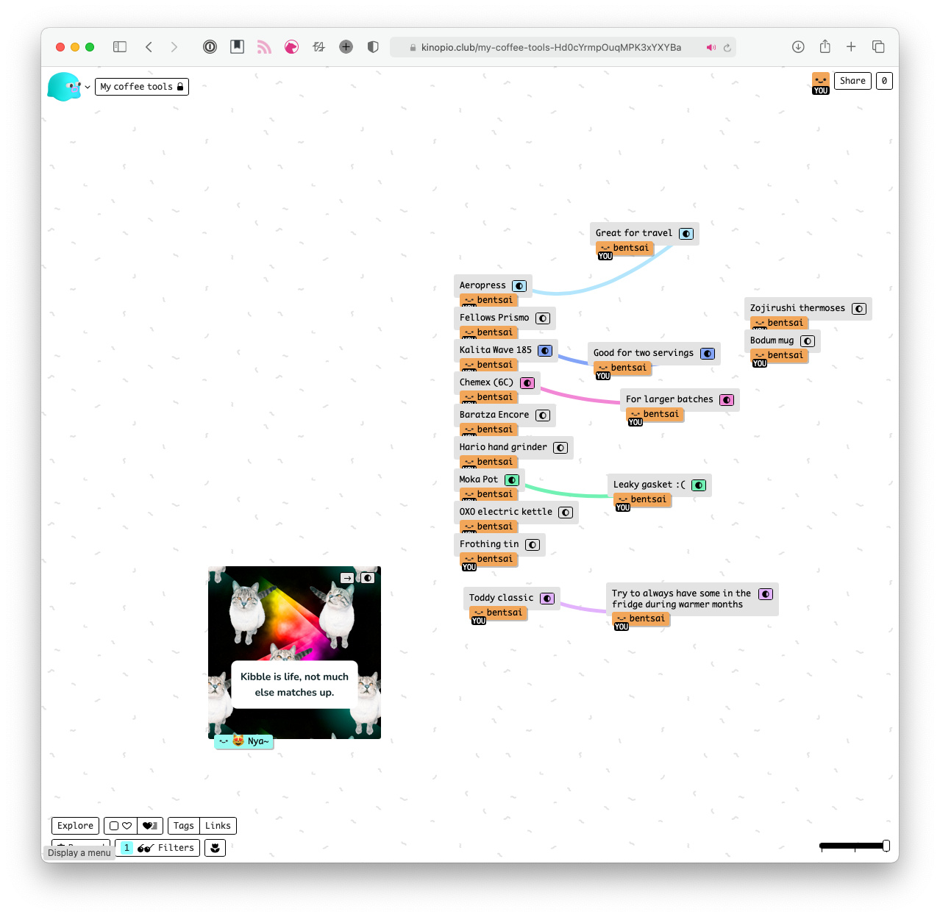The width and height of the screenshot is (940, 917).
Task: Toggle connection dot on Chemex (6C) card
Action: click(x=527, y=383)
